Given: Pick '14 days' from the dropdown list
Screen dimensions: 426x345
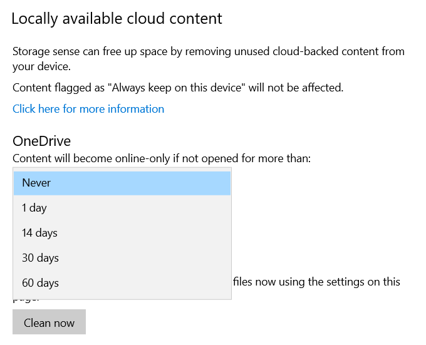Looking at the screenshot, I should [122, 233].
